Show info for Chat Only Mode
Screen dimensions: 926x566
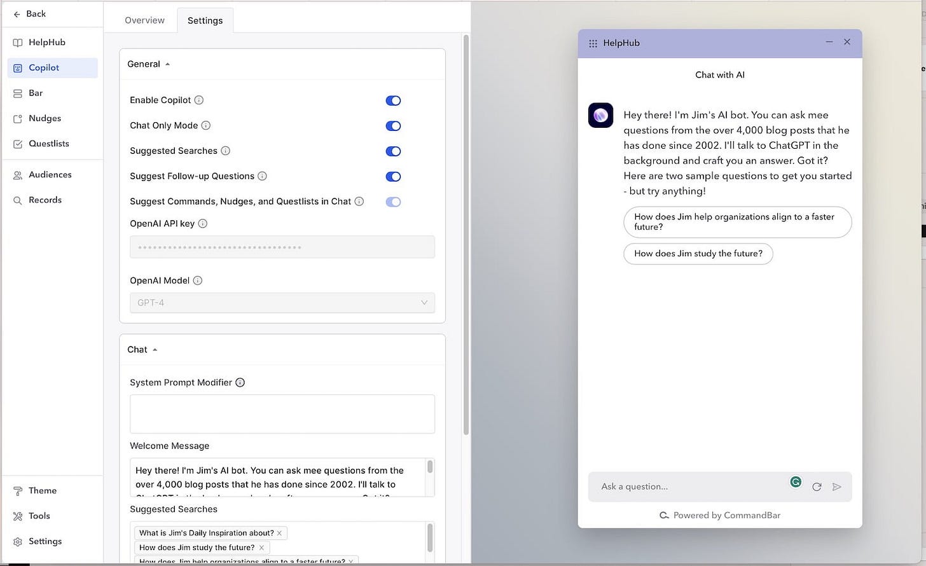coord(206,125)
